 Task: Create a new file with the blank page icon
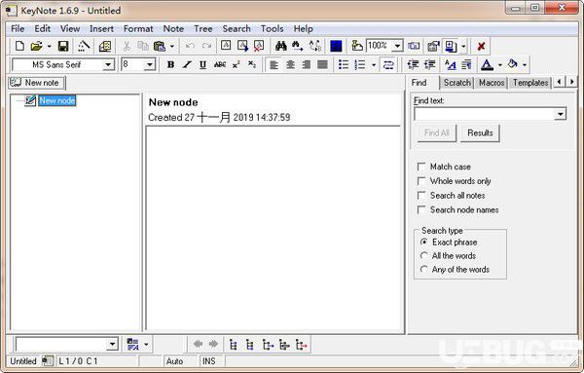(x=19, y=46)
